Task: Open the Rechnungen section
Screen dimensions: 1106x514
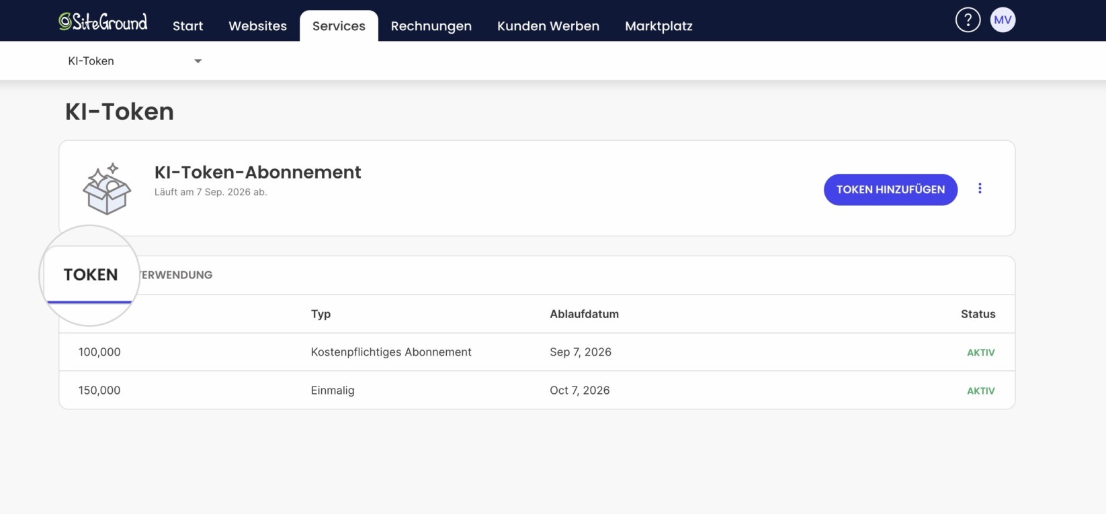Action: (431, 26)
